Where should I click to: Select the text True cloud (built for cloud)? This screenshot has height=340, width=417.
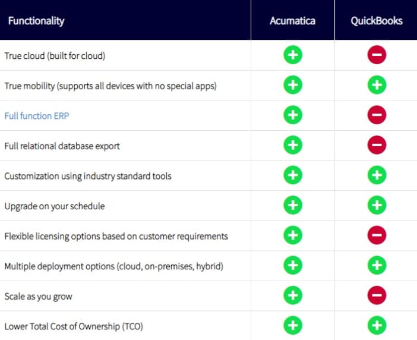coord(55,56)
